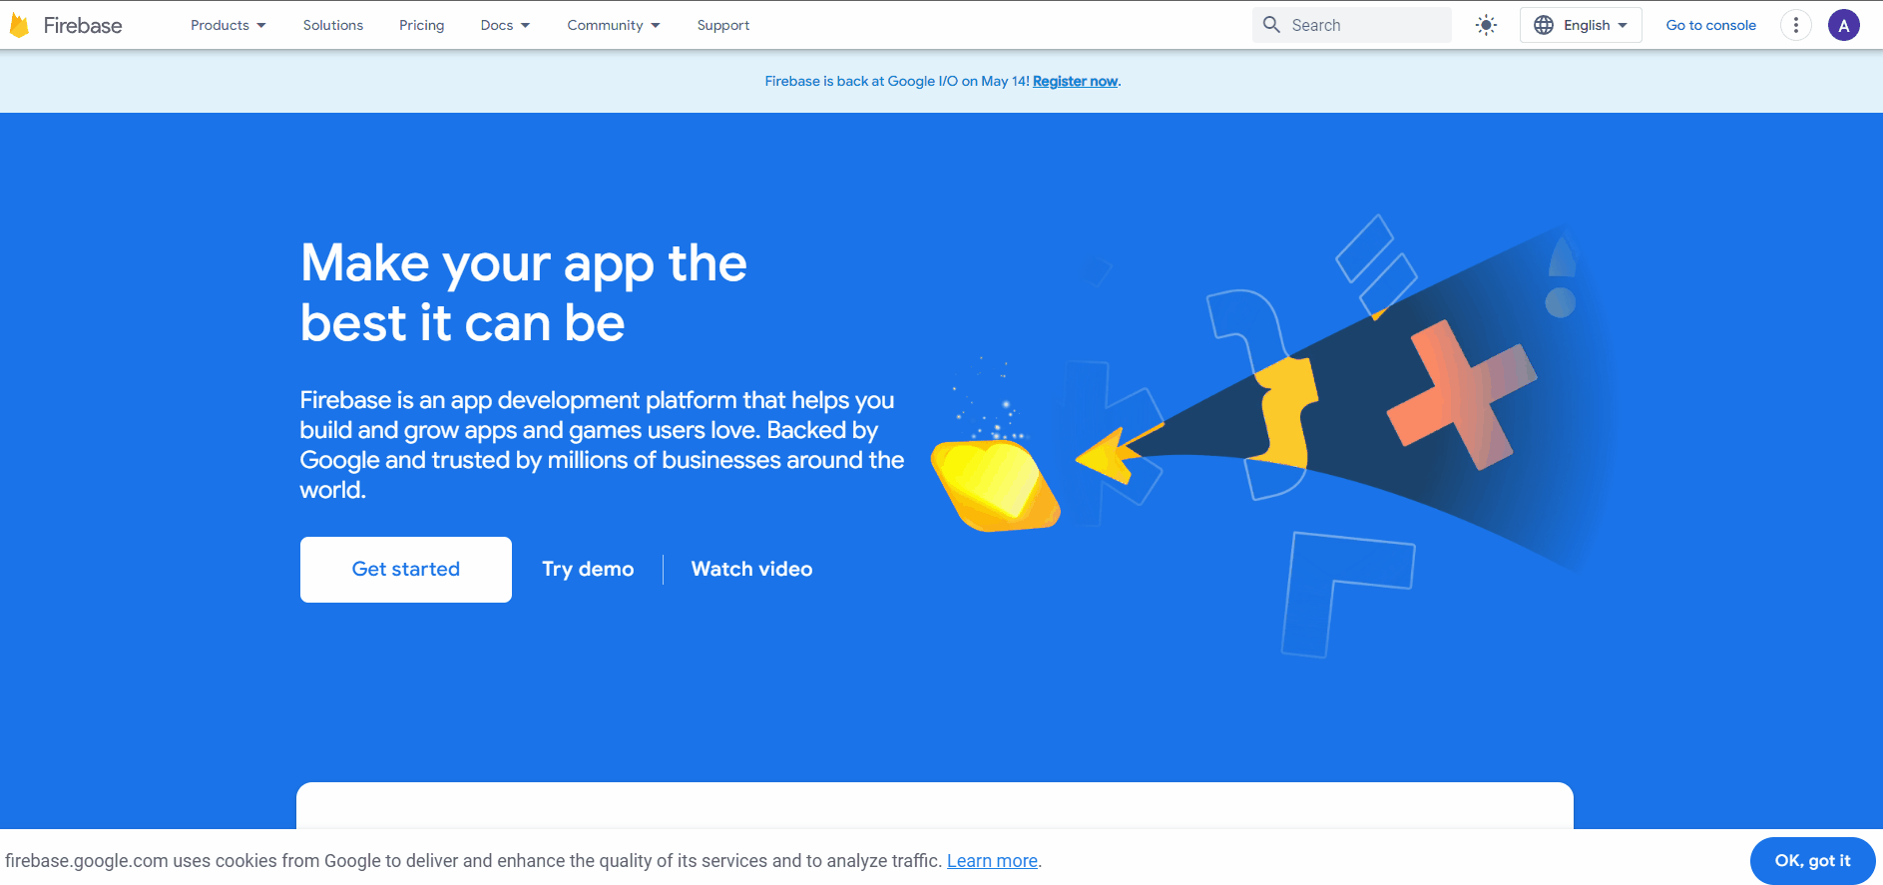Accept cookies with OK, got it
The width and height of the screenshot is (1883, 885).
1812,861
